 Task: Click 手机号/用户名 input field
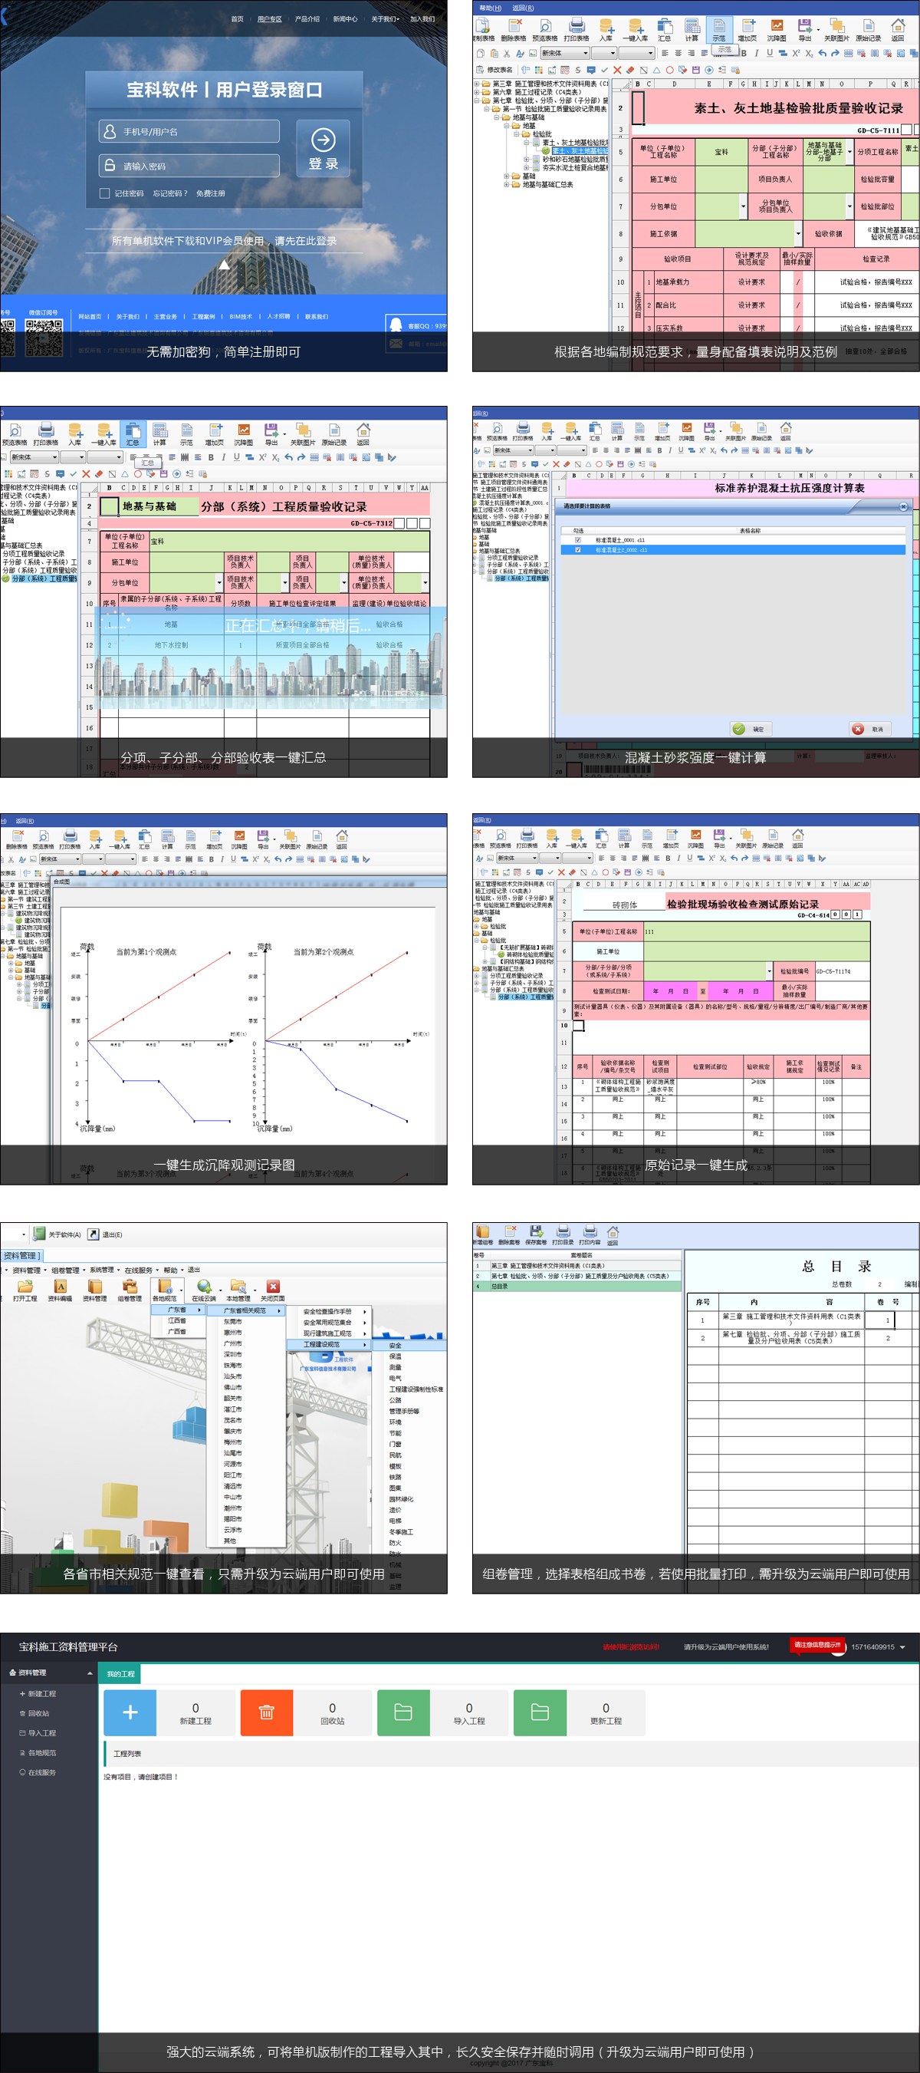pos(189,131)
